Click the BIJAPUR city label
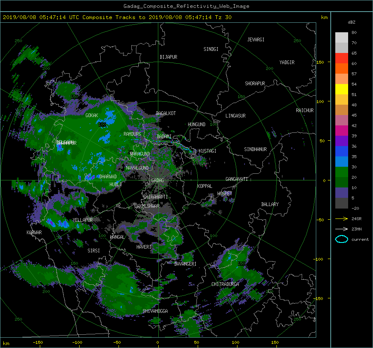This screenshot has width=373, height=348. [x=168, y=57]
